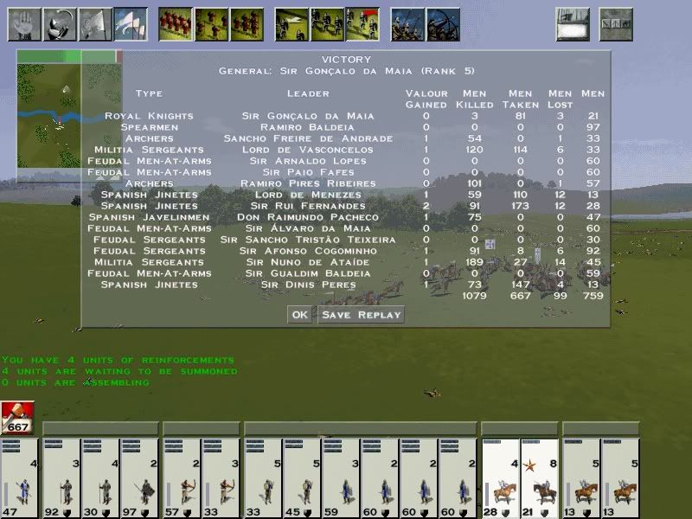Click the white panel icon at top right
This screenshot has width=692, height=519.
[x=573, y=25]
